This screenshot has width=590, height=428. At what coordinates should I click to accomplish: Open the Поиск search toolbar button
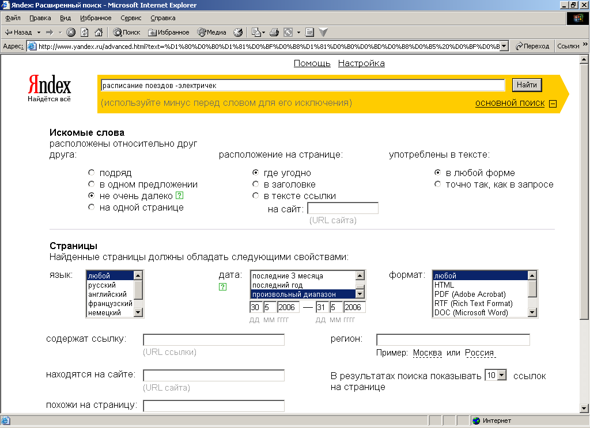pos(127,32)
